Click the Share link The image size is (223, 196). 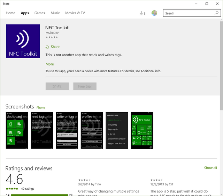(55, 47)
